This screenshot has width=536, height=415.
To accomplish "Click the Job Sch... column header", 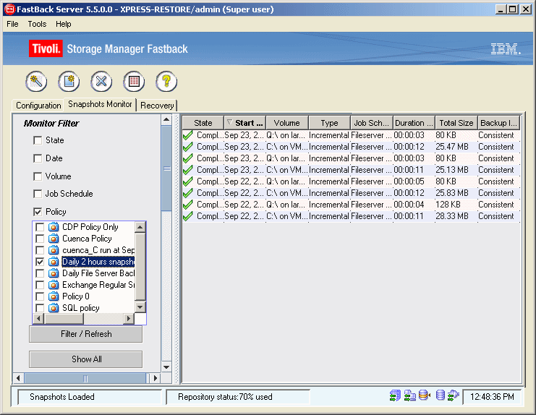I will pyautogui.click(x=372, y=123).
